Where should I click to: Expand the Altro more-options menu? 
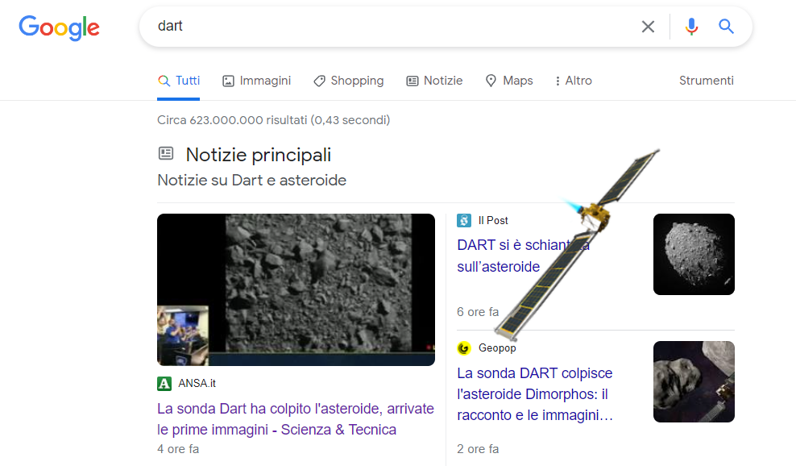(x=573, y=81)
